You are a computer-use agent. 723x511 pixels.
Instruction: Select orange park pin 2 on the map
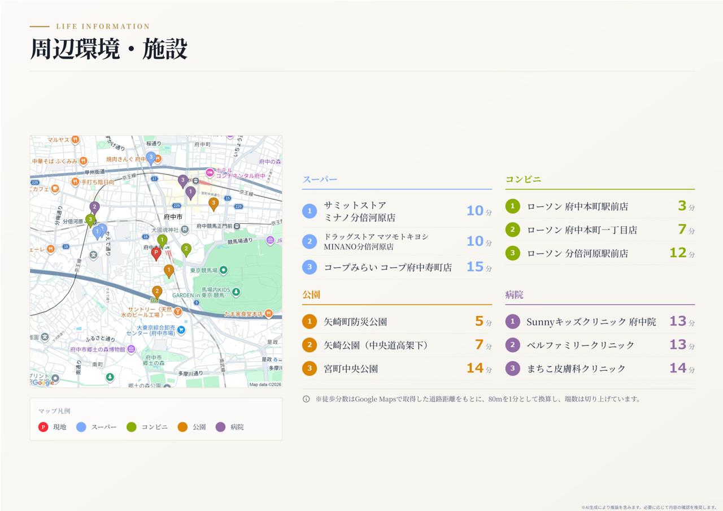(x=157, y=292)
